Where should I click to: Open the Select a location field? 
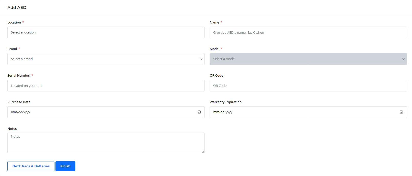point(106,32)
